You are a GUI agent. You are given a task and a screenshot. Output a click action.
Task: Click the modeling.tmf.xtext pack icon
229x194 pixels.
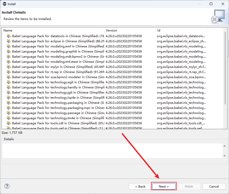click(9, 62)
